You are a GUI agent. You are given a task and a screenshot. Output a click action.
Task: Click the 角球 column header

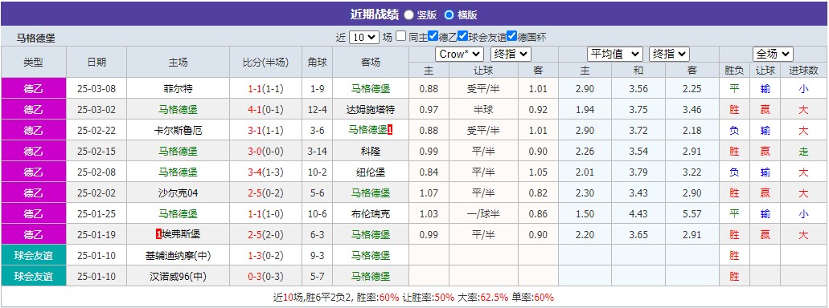pyautogui.click(x=318, y=63)
